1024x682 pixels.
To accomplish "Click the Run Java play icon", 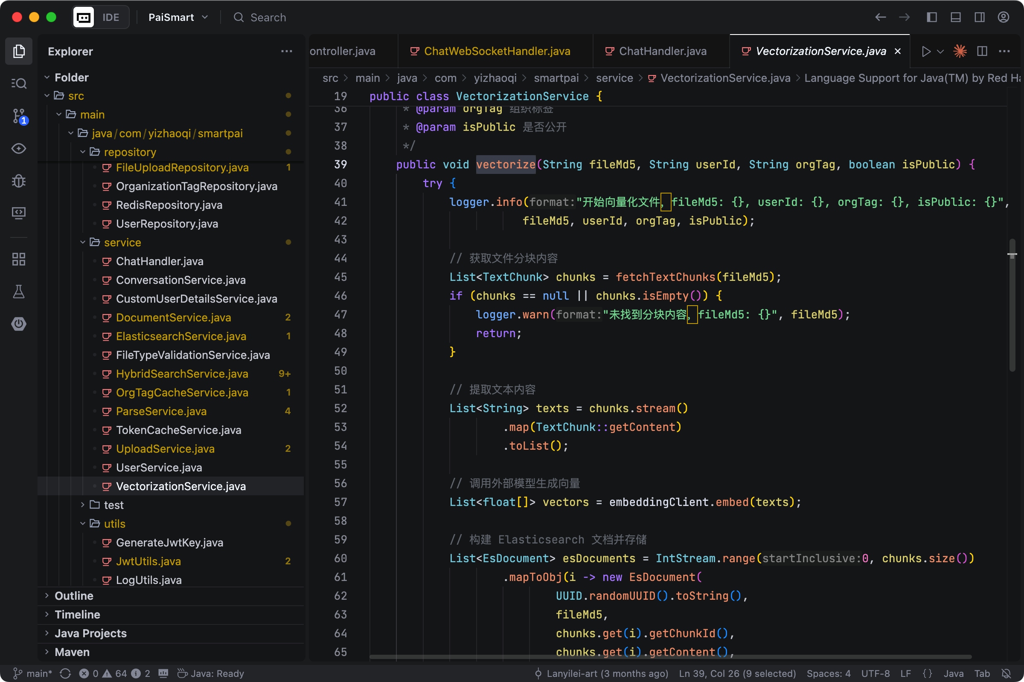I will [x=925, y=51].
